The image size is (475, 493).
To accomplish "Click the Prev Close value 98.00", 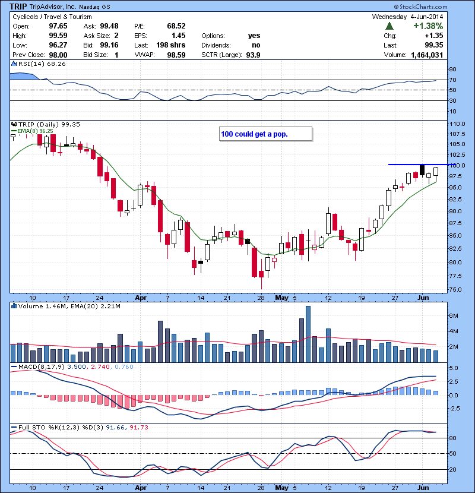I will [58, 55].
